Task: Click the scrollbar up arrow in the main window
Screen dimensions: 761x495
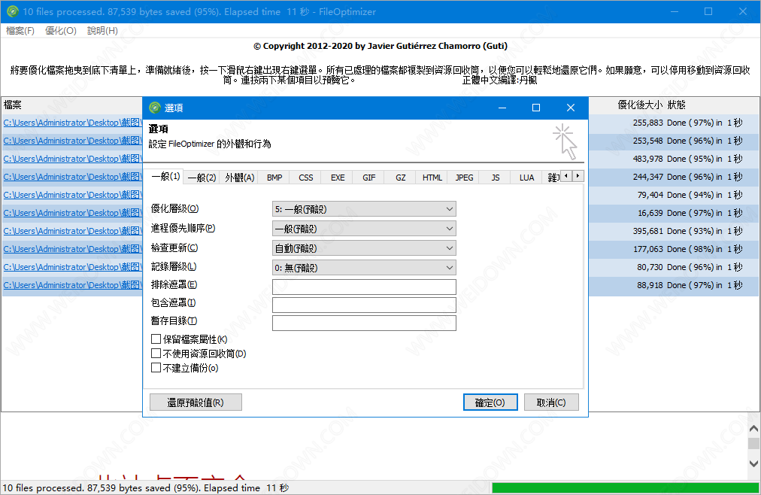Action: tap(753, 429)
